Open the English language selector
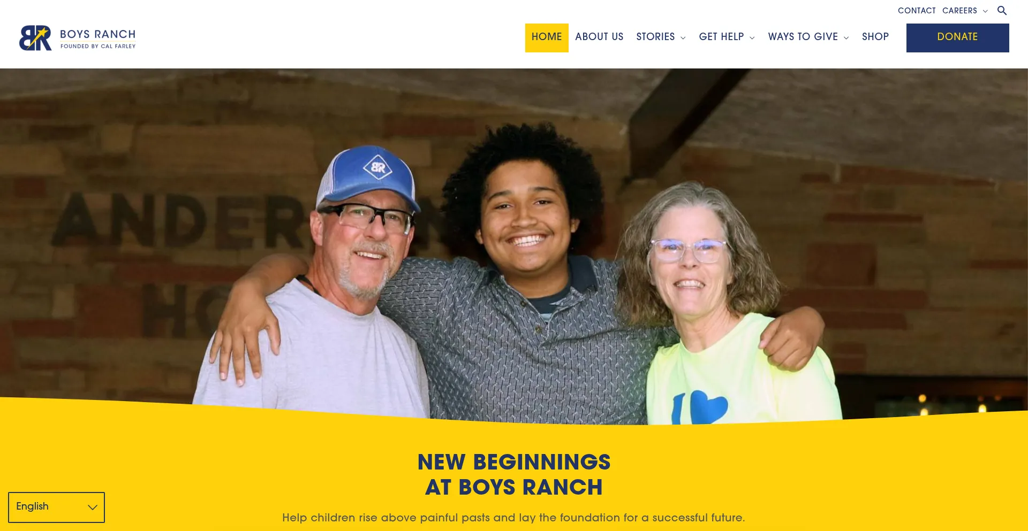Screen dimensions: 1028x531 (x=56, y=507)
